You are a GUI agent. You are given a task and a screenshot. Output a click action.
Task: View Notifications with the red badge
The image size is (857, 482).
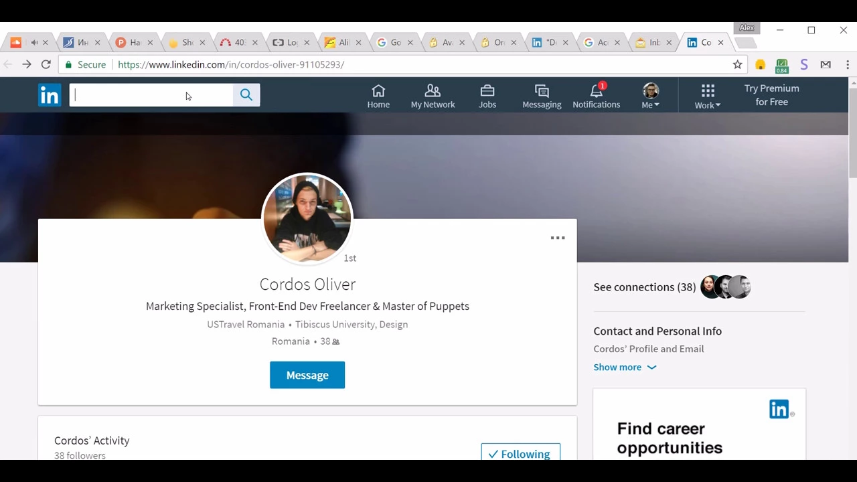click(x=596, y=96)
